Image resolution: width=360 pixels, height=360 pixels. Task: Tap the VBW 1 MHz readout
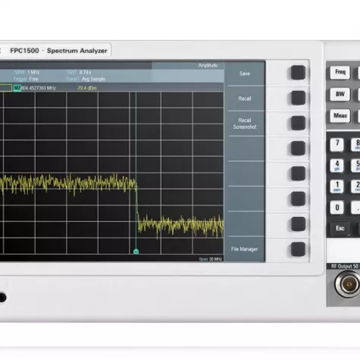click(x=27, y=72)
